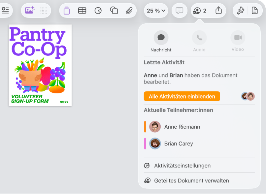Expand the 25 % zoom dropdown
266x194 pixels.
pos(156,11)
